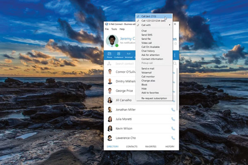Click the Jeremy C. profile name link
248x165 pixels.
tap(128, 38)
